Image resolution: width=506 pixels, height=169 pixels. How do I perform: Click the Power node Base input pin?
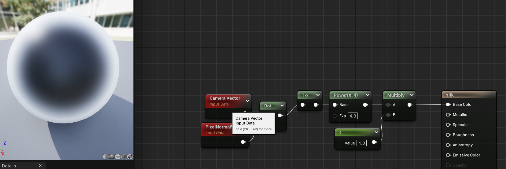335,105
